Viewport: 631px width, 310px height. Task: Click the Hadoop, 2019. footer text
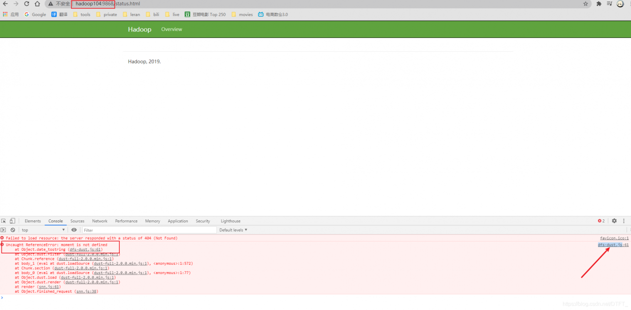(144, 62)
